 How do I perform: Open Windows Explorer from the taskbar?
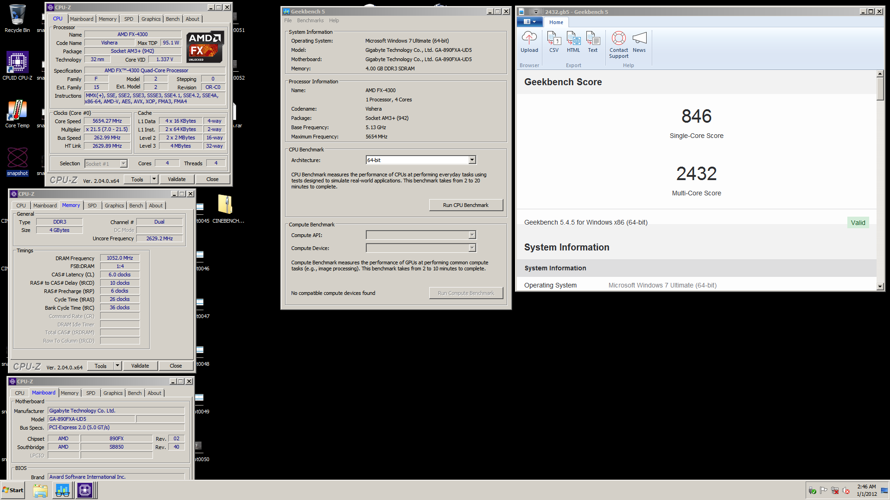(40, 490)
